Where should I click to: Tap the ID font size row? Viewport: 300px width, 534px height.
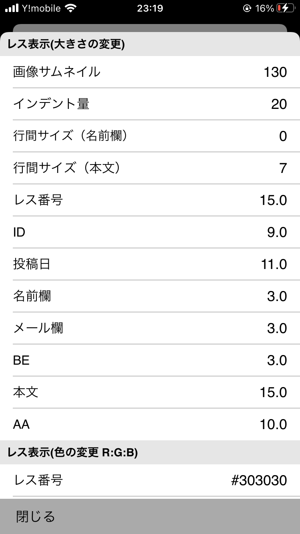[x=150, y=232]
